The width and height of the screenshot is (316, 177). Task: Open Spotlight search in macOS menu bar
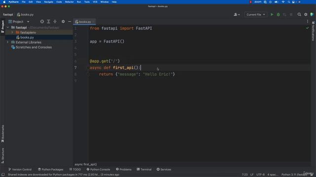[x=289, y=2]
